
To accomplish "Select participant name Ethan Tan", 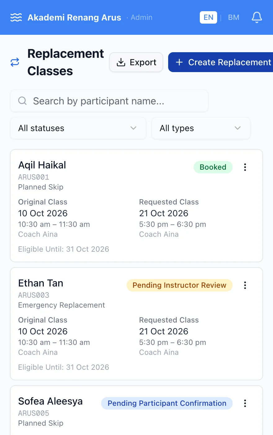I will 41,283.
